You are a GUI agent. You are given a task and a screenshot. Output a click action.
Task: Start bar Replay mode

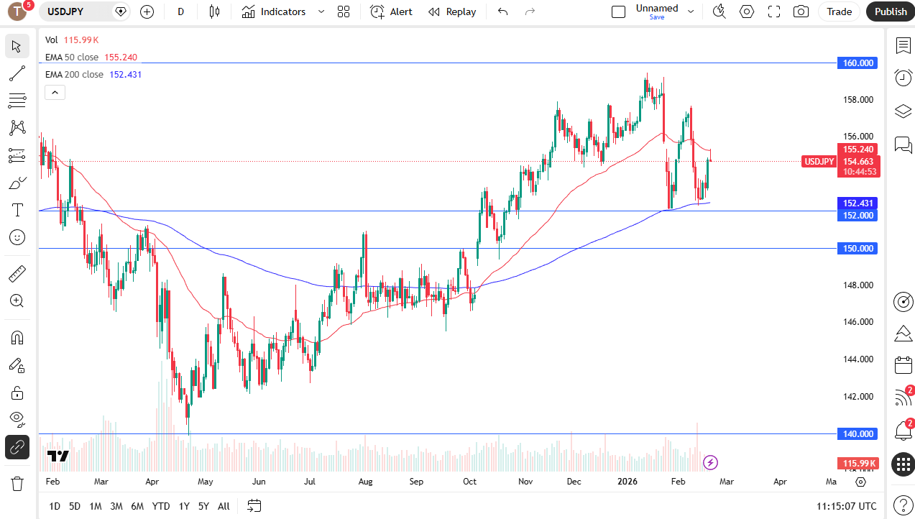point(451,12)
